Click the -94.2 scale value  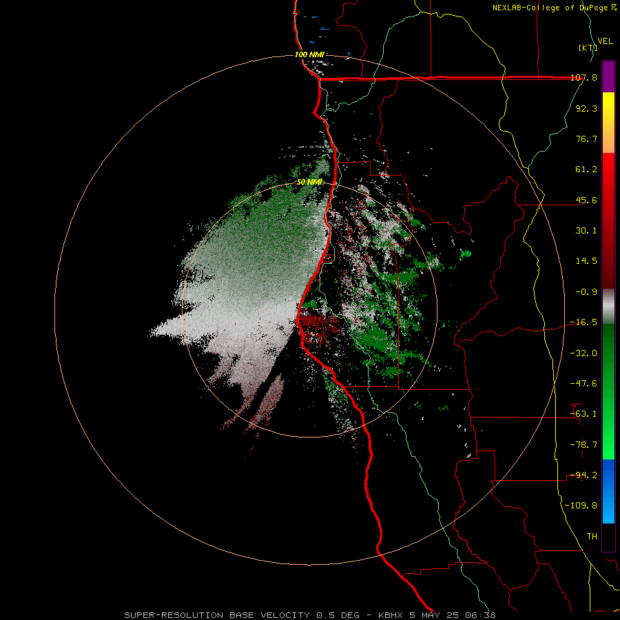click(583, 475)
